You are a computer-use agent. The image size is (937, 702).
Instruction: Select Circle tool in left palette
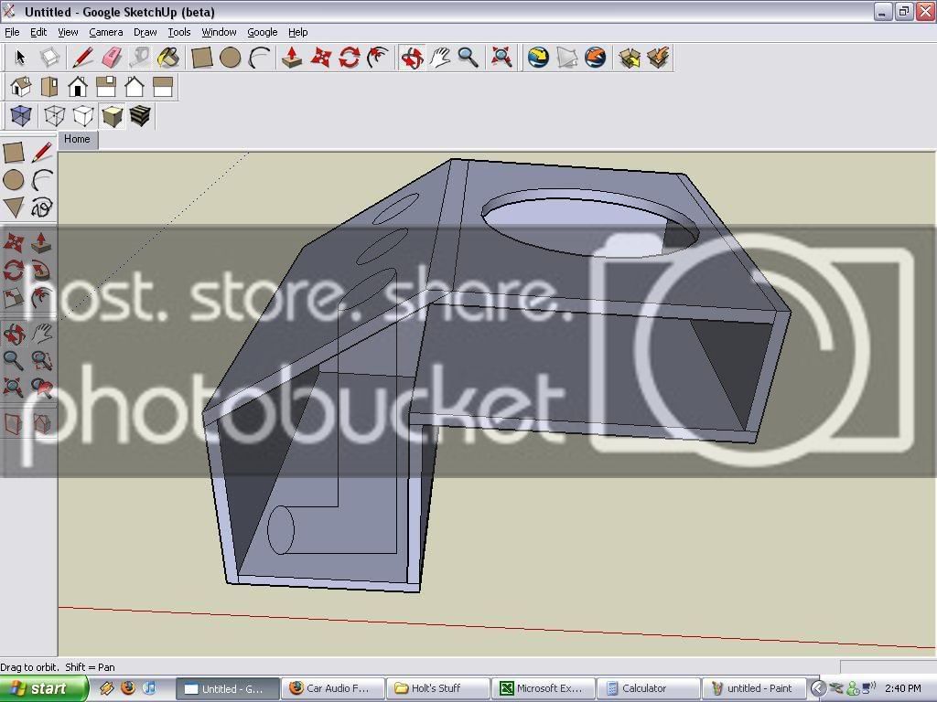(x=14, y=180)
